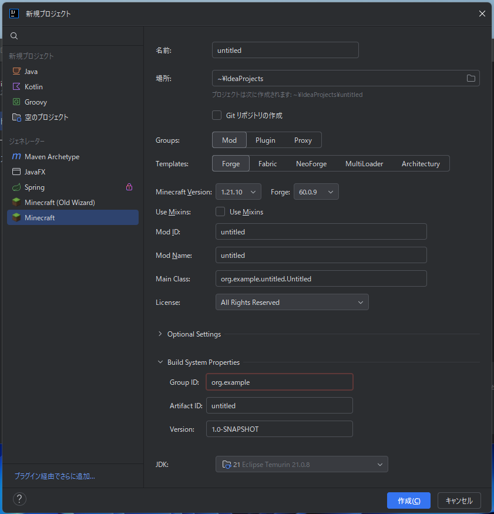Switch to the Fabric template tab
This screenshot has height=514, width=494.
pos(267,164)
